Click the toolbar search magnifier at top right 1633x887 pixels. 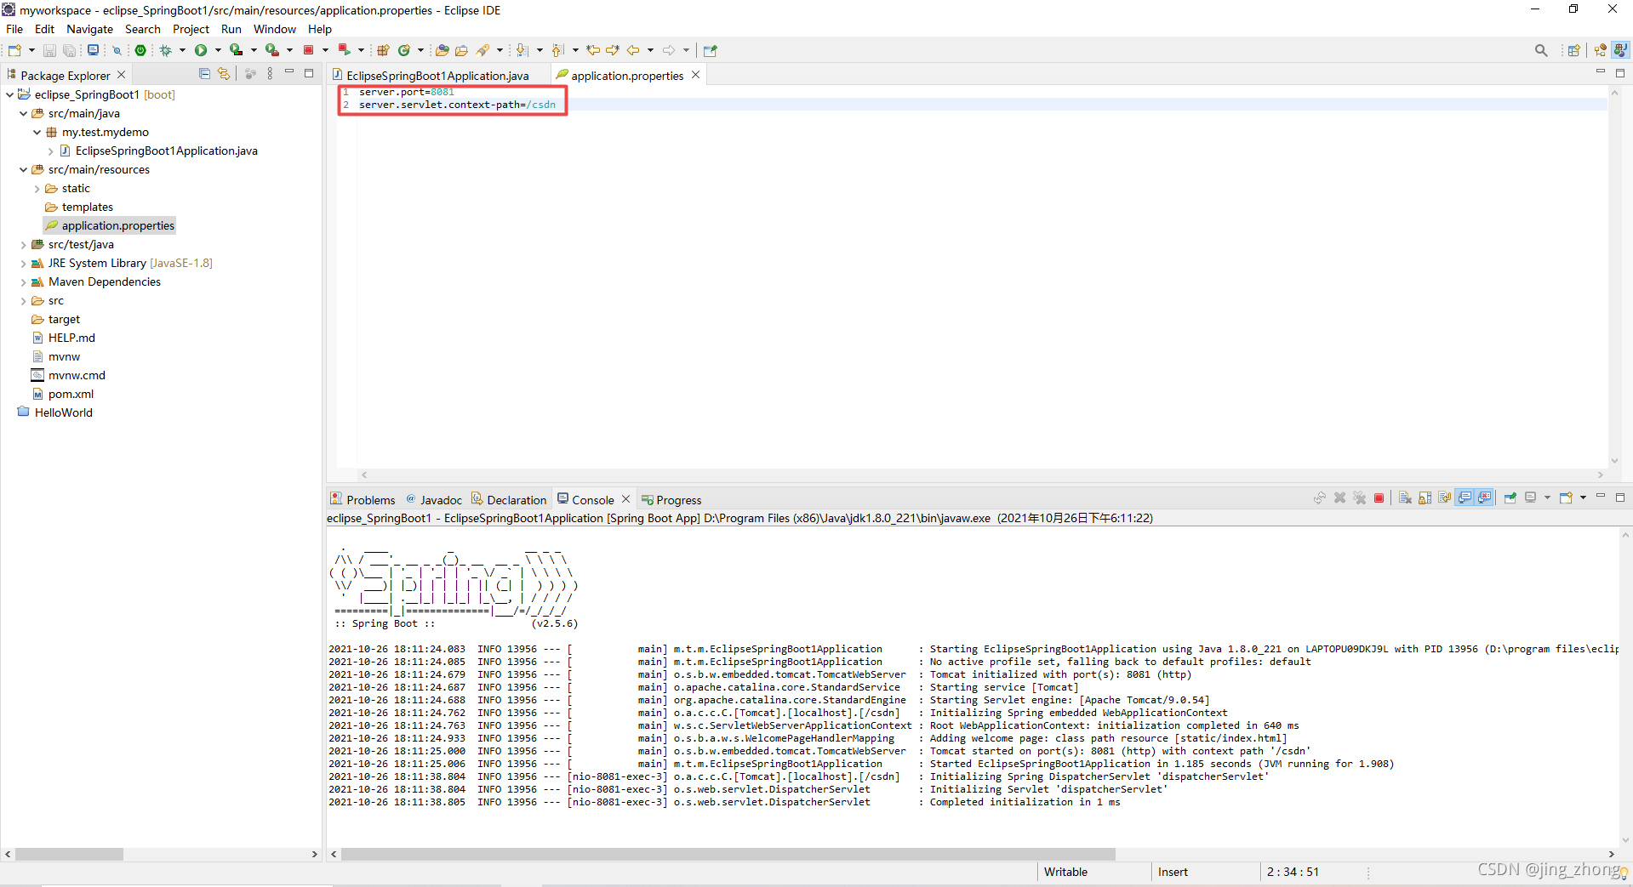pos(1541,50)
